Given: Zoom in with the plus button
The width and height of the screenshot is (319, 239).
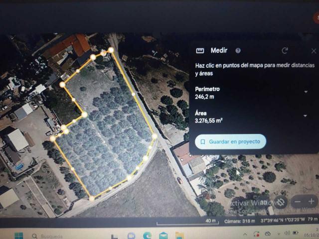Looking at the screenshot, I should click(x=311, y=201).
